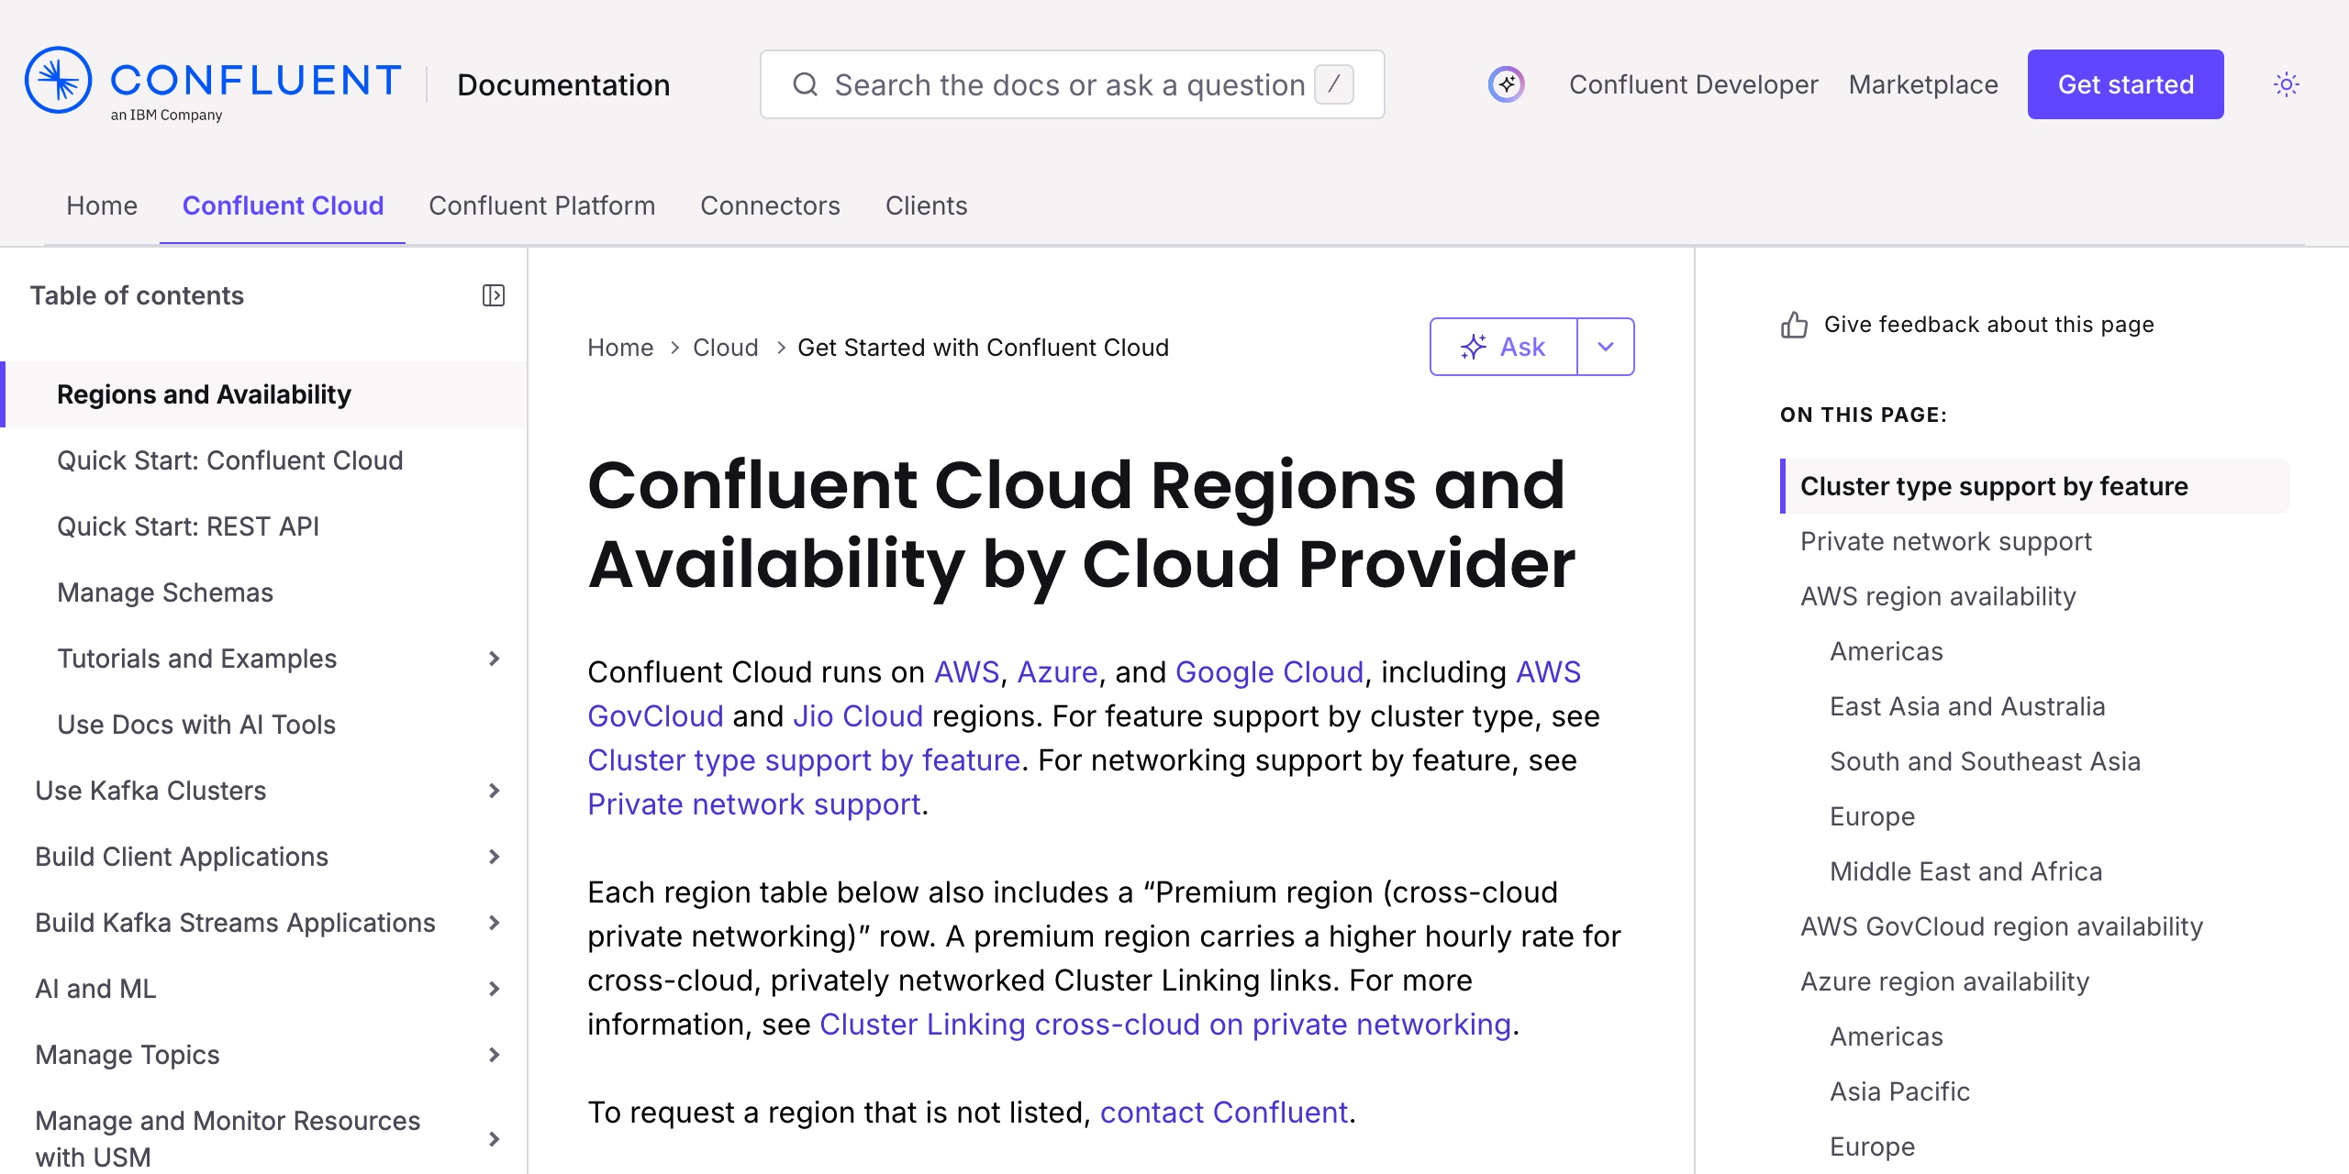Screen dimensions: 2349x1174
Task: Expand Tutorials and Examples section
Action: (494, 659)
